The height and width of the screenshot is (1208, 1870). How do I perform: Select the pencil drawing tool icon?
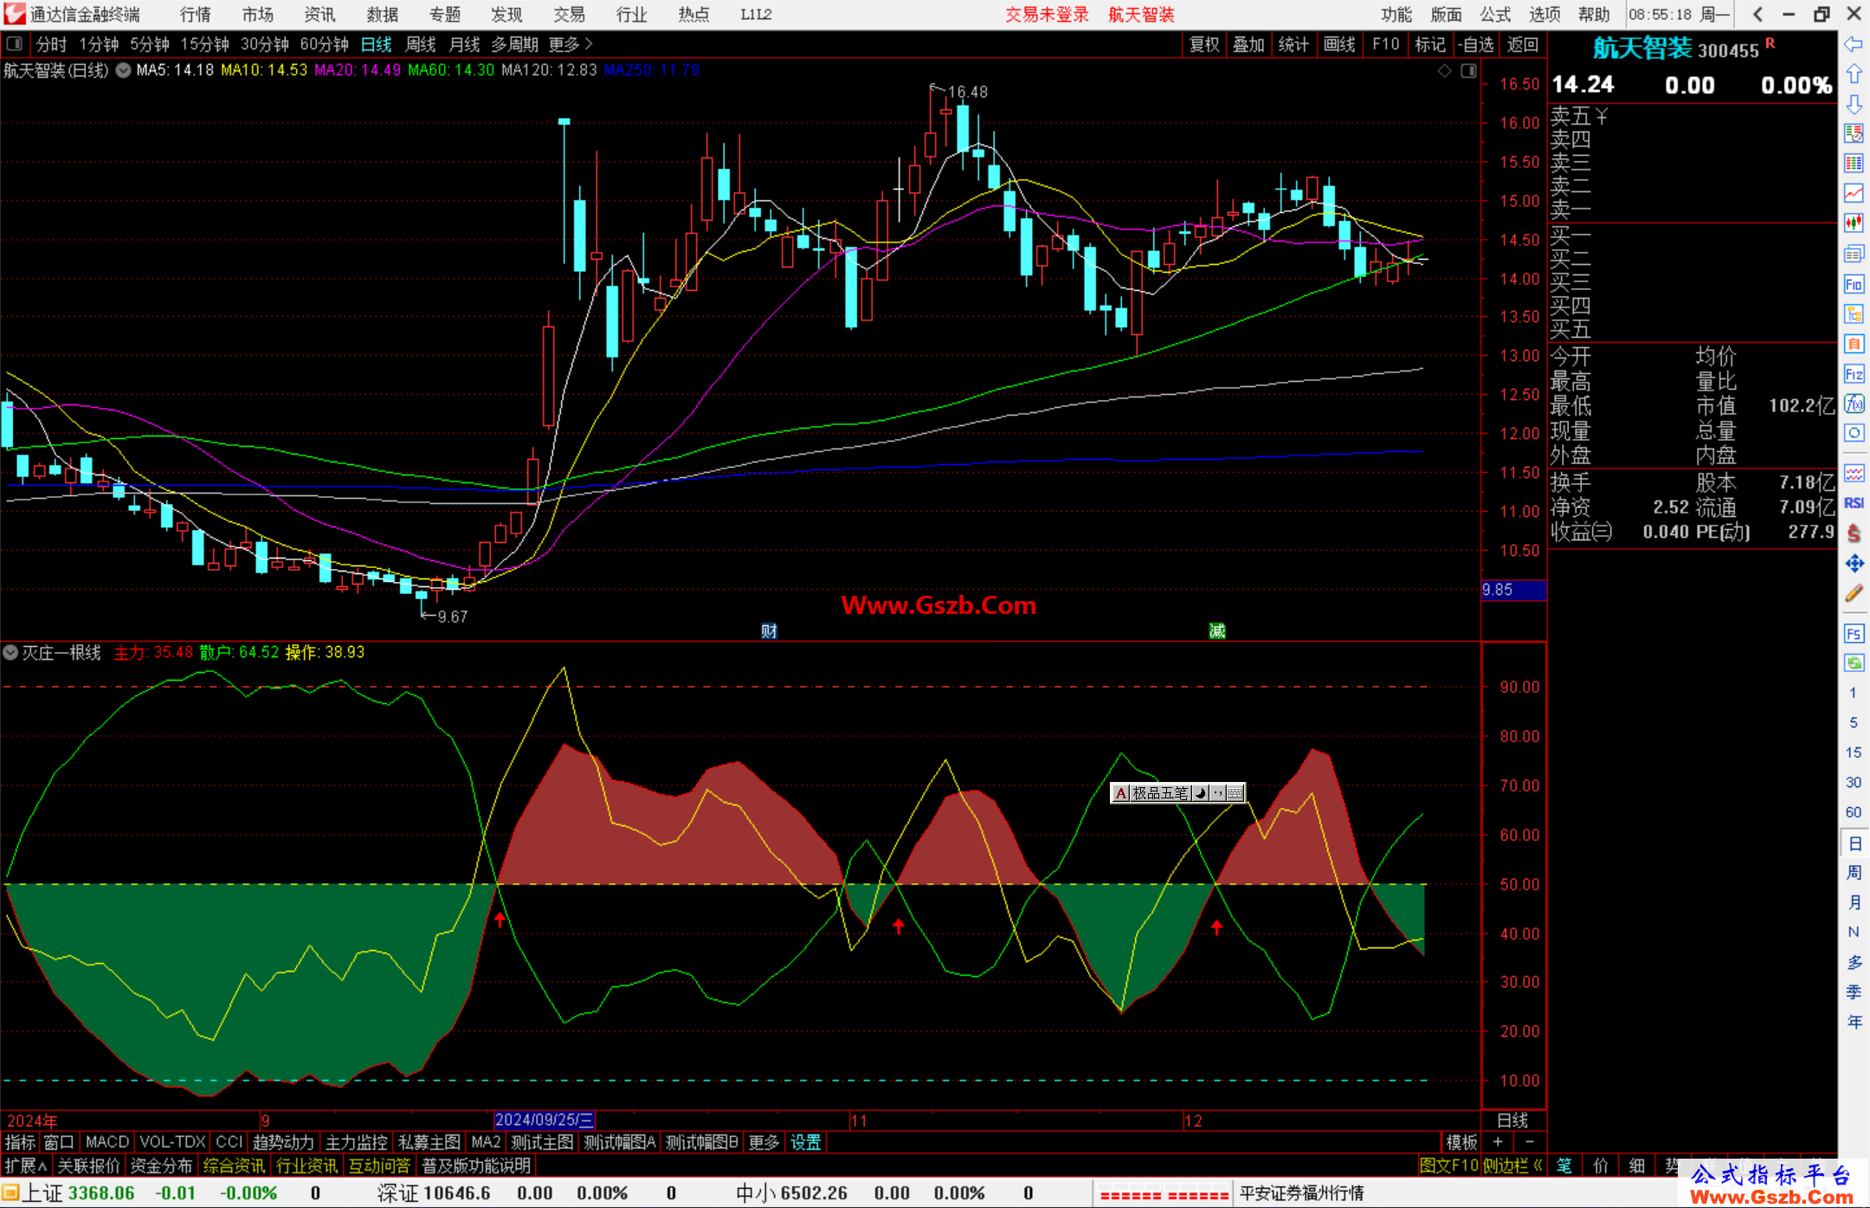1854,593
